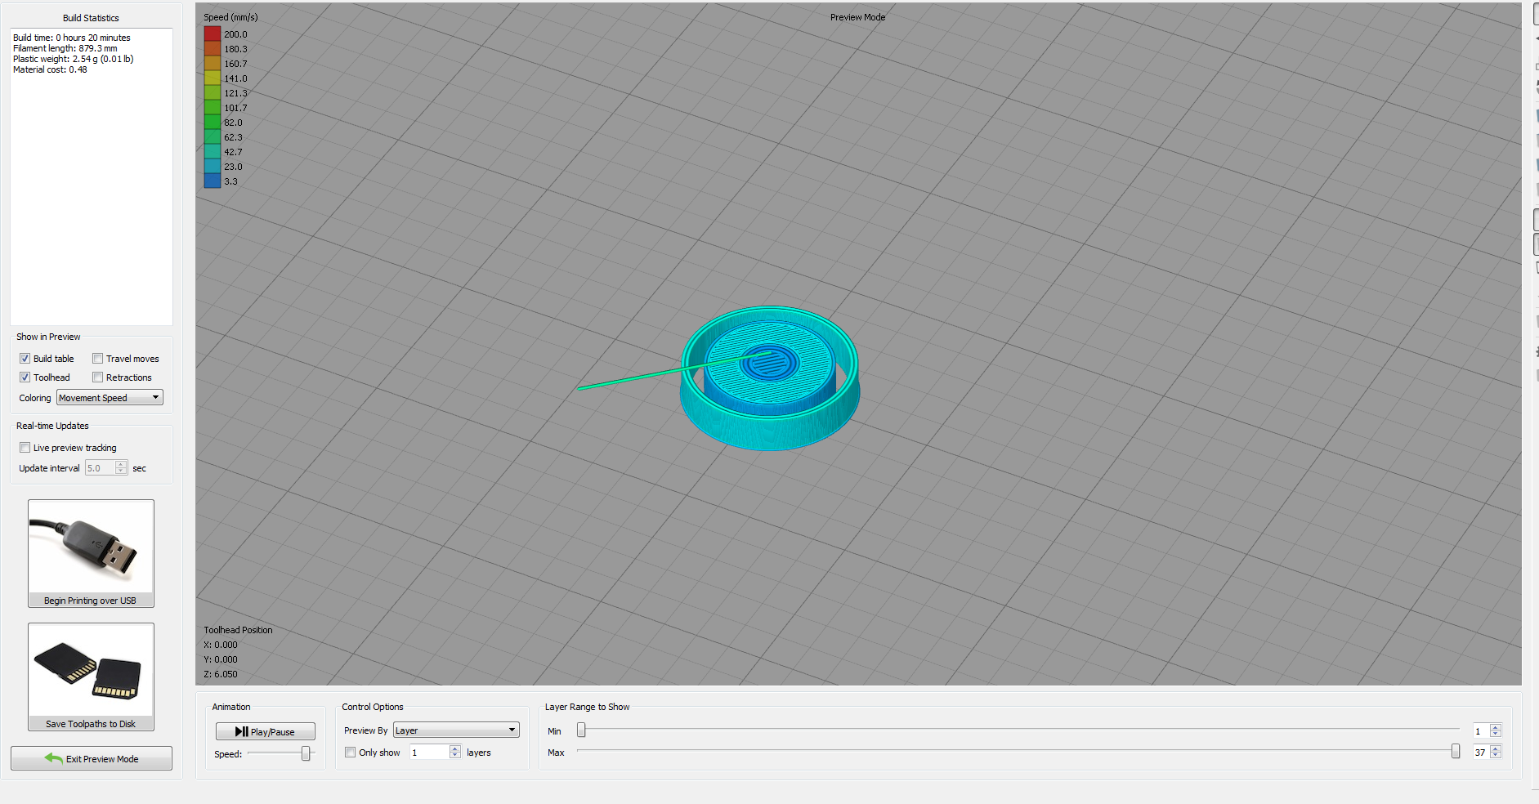Viewport: 1539px width, 804px height.
Task: Save toolpaths using the SD card button
Action: tap(91, 677)
